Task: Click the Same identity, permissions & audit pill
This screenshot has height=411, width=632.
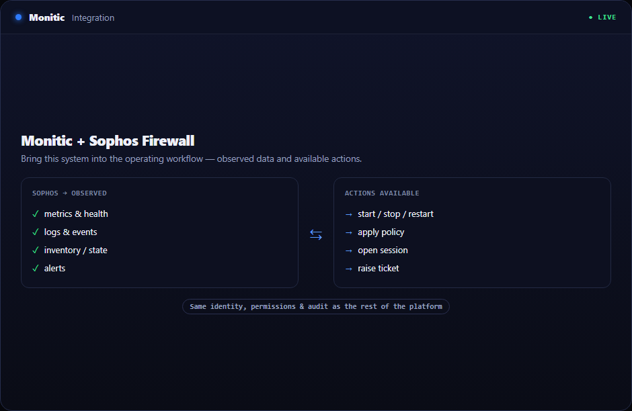Action: (316, 306)
